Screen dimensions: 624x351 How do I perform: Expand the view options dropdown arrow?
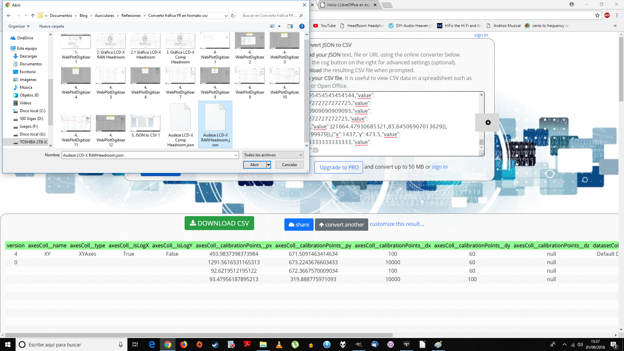[x=279, y=26]
